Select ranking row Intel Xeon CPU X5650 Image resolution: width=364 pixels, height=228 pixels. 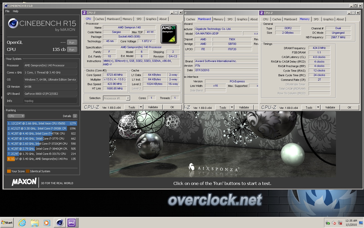[42, 123]
